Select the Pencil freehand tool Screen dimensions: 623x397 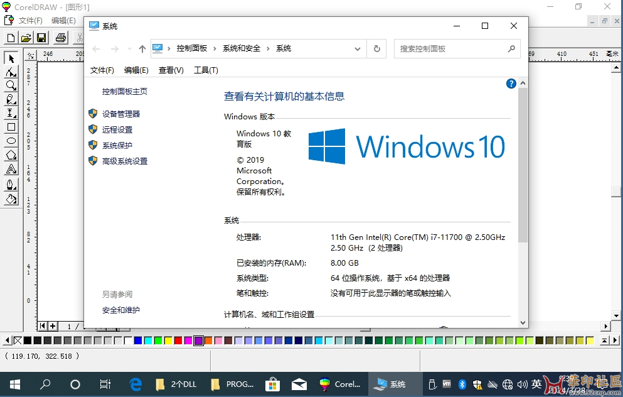pyautogui.click(x=11, y=99)
